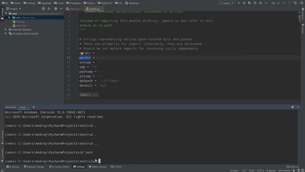Update project with the blue Git arrow
305x172 pixels.
(x=279, y=3)
